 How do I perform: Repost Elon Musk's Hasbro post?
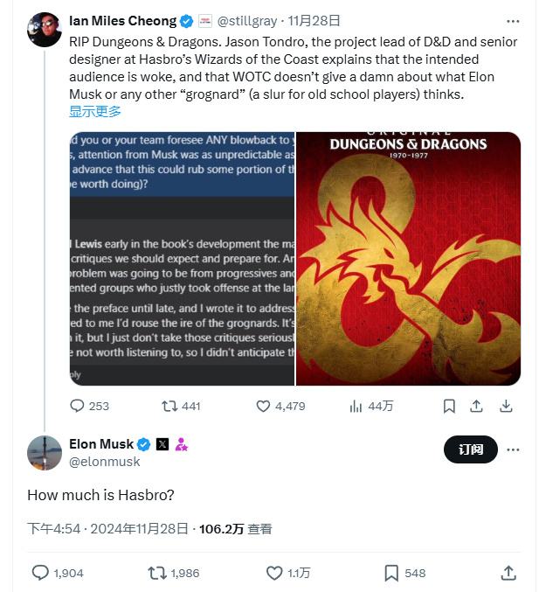[157, 573]
